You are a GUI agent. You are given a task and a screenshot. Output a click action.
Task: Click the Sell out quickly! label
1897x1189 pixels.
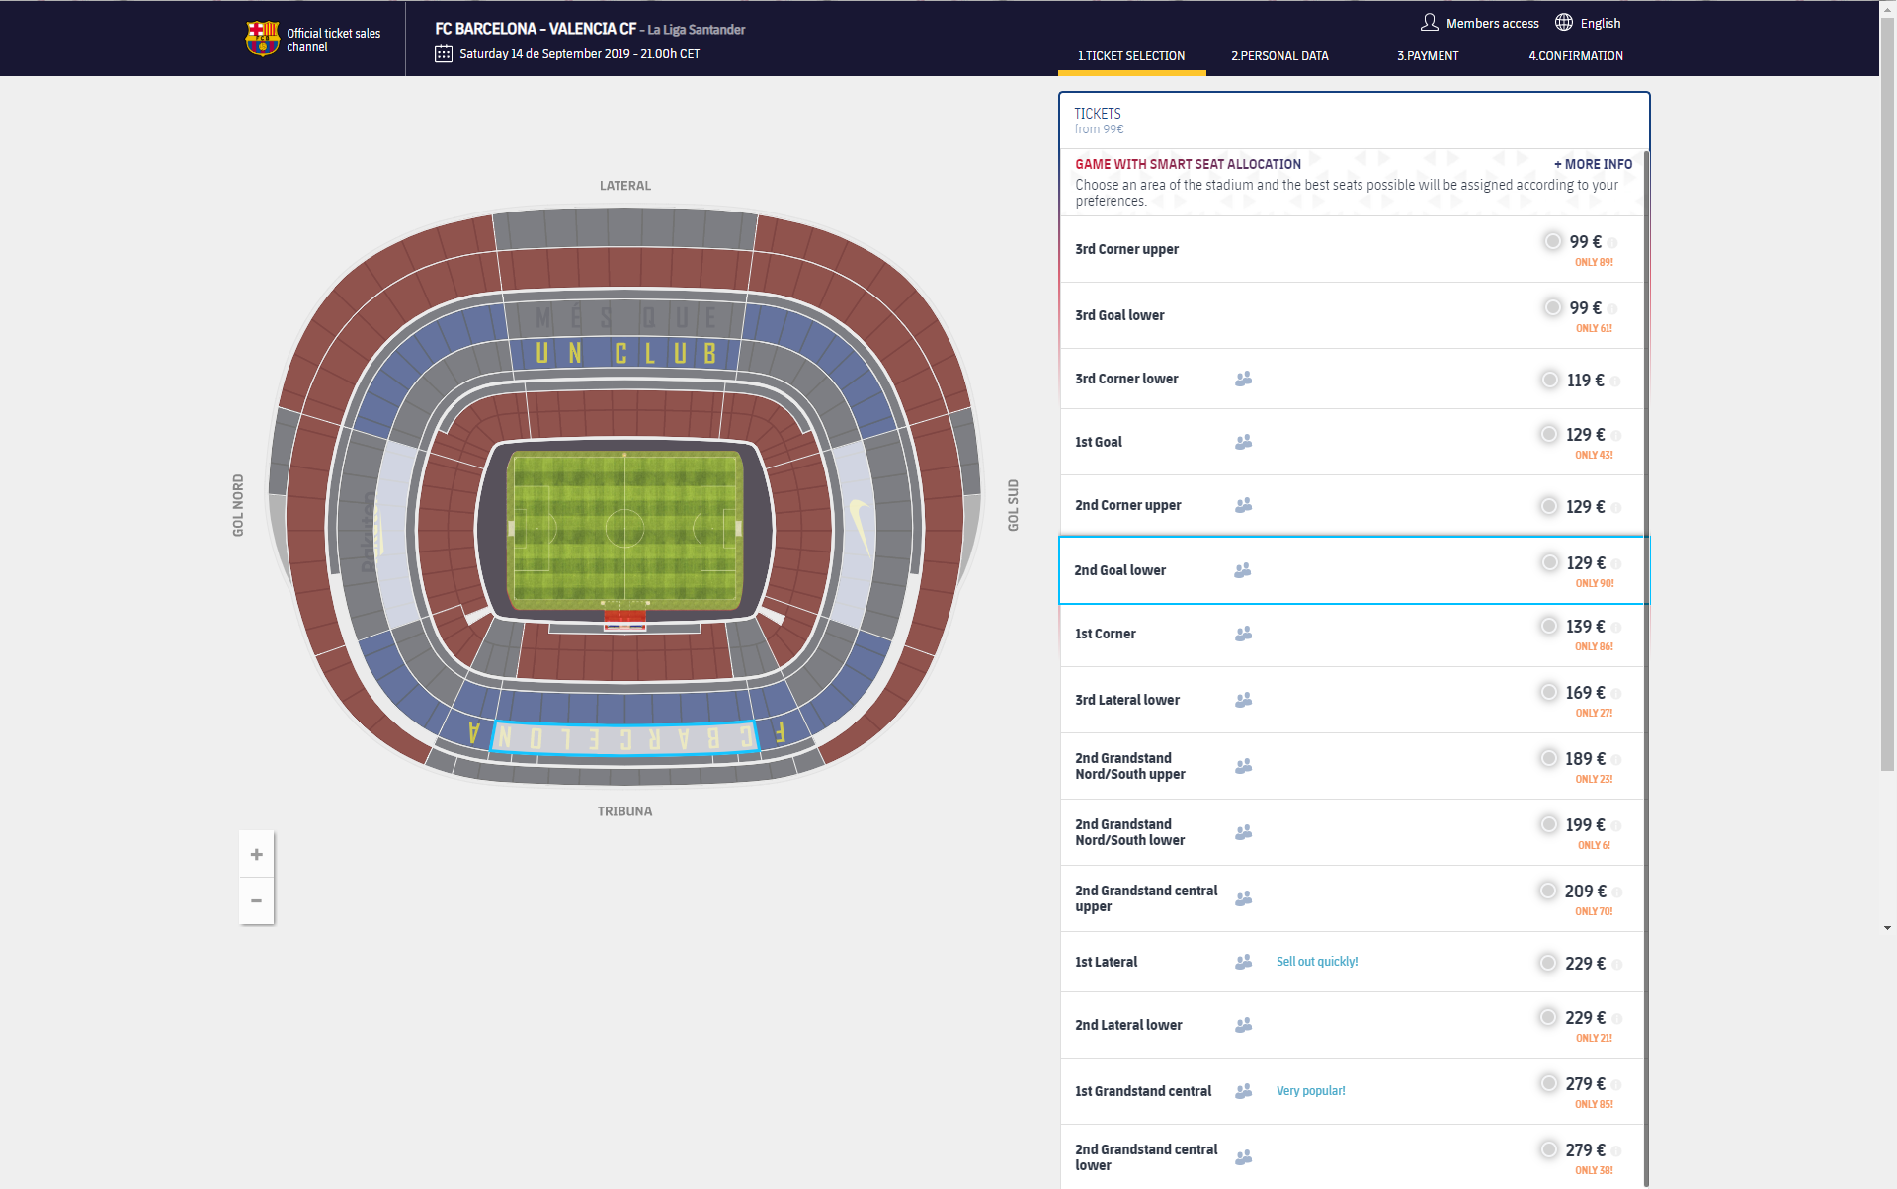pyautogui.click(x=1317, y=962)
